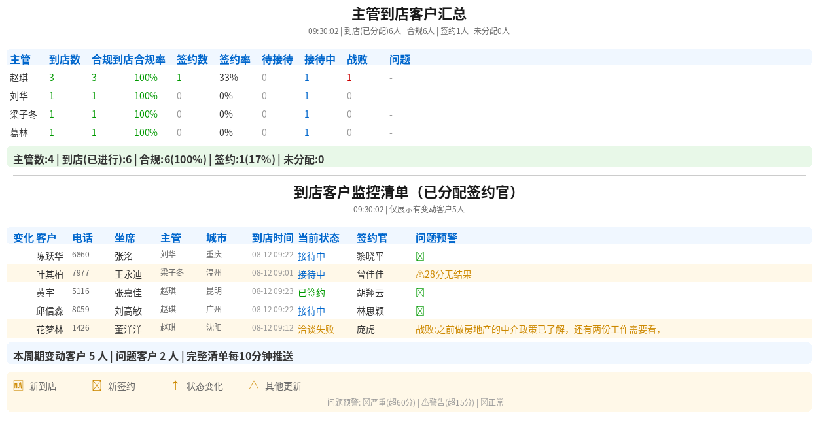Click signing officer 黎晓平
The image size is (818, 439).
(370, 256)
